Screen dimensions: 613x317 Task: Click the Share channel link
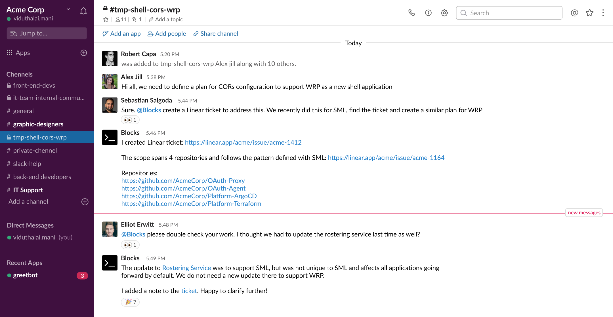pyautogui.click(x=215, y=33)
